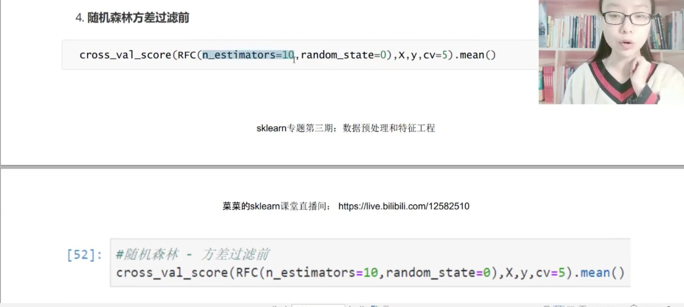Select the [52] cell prompt
The width and height of the screenshot is (684, 307).
click(x=85, y=255)
